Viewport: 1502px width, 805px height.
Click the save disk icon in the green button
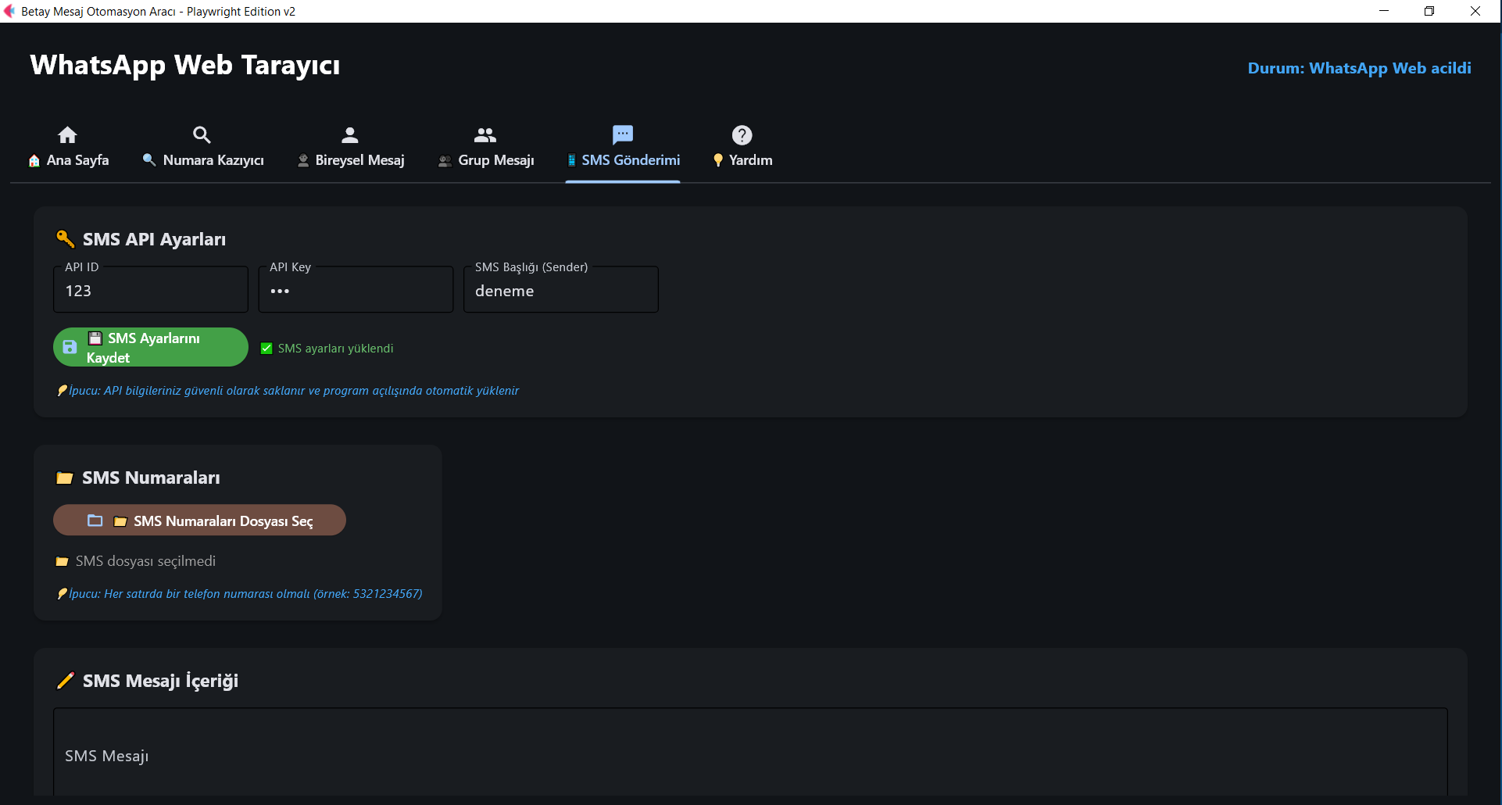70,347
